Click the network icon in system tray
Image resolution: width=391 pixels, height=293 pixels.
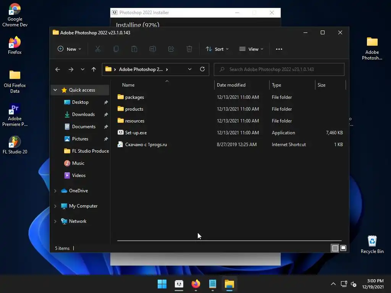(344, 284)
